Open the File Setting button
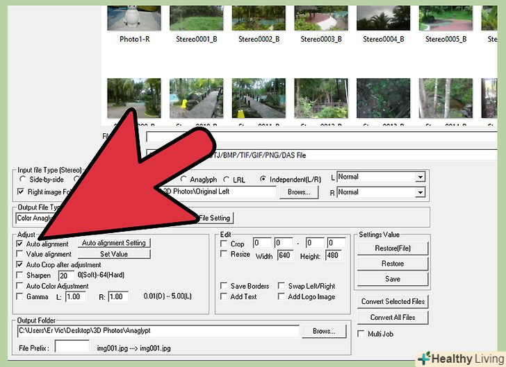The image size is (506, 367). pos(215,218)
